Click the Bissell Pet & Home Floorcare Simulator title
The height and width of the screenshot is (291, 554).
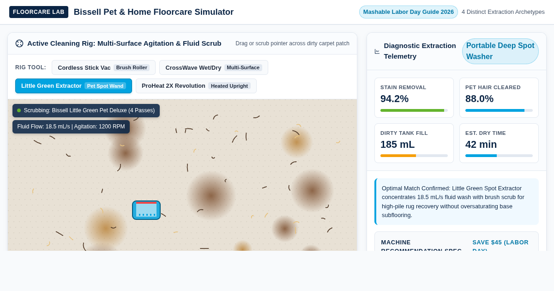coord(154,12)
